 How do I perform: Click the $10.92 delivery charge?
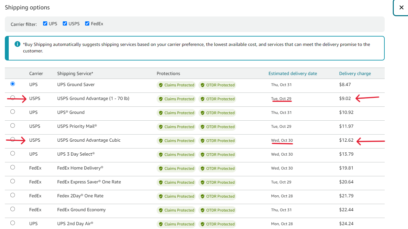click(x=346, y=112)
